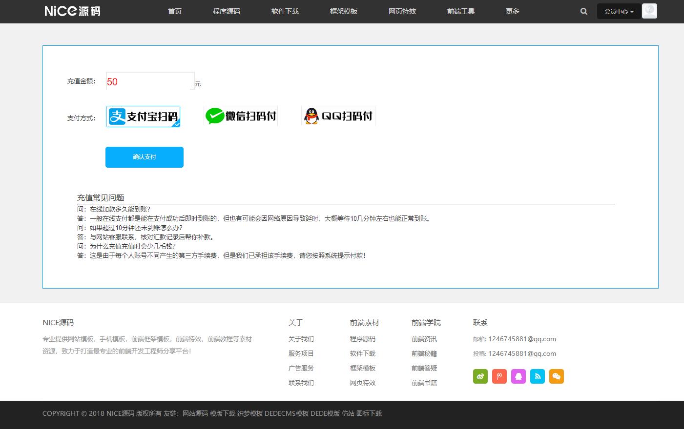
Task: Open footer link 框架模板
Action: click(363, 368)
